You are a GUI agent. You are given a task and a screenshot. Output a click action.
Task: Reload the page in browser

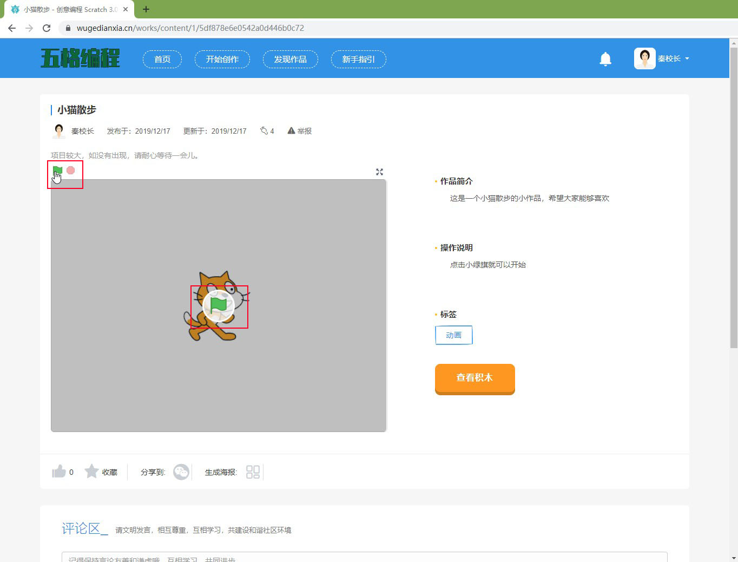click(x=47, y=28)
